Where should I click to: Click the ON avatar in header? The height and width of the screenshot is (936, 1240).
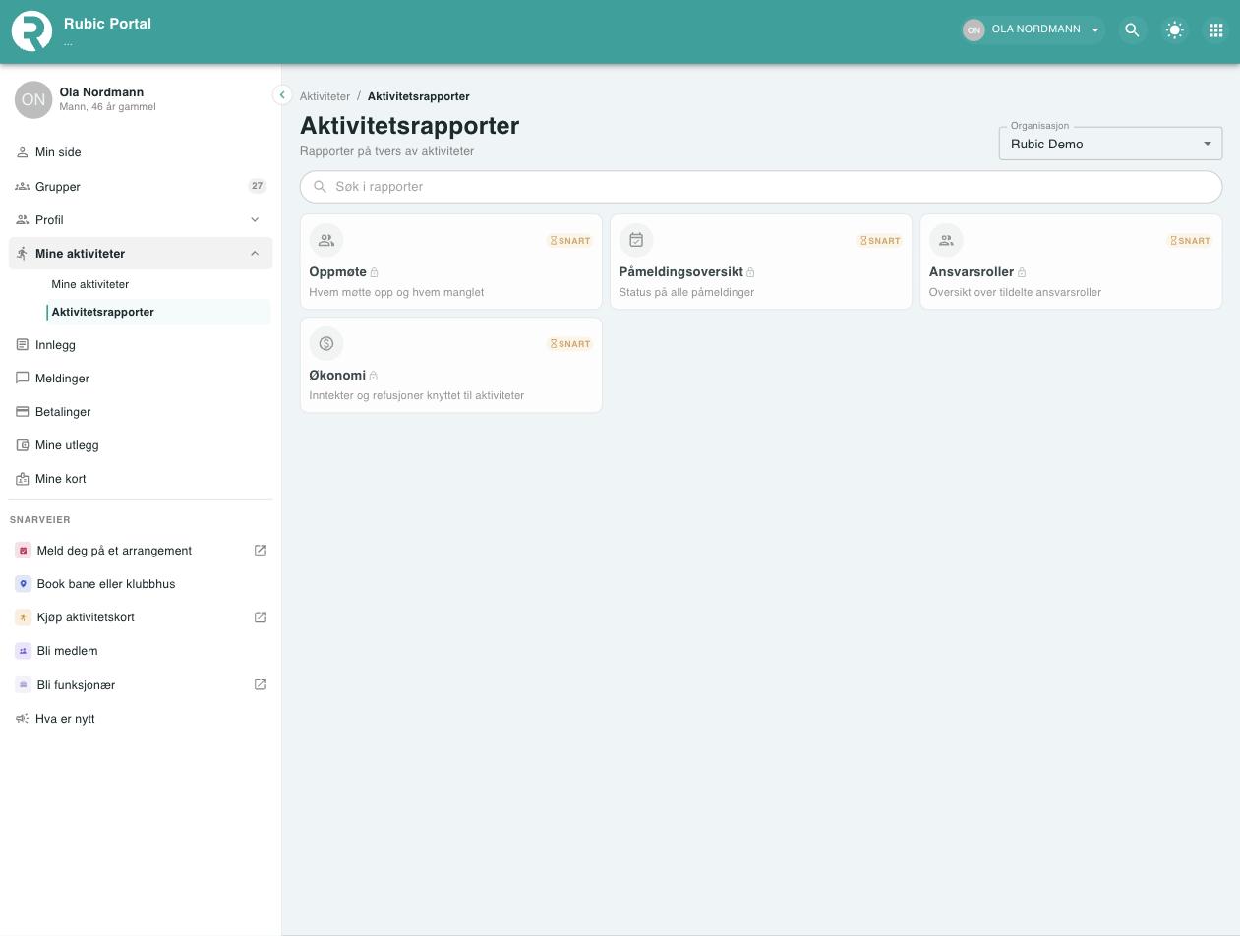pyautogui.click(x=974, y=29)
